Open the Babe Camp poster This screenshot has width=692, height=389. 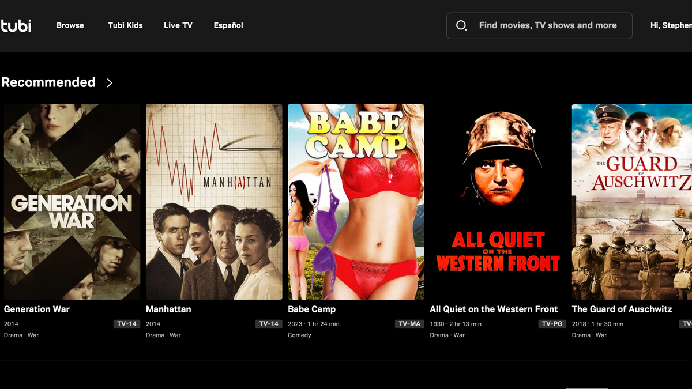point(356,202)
